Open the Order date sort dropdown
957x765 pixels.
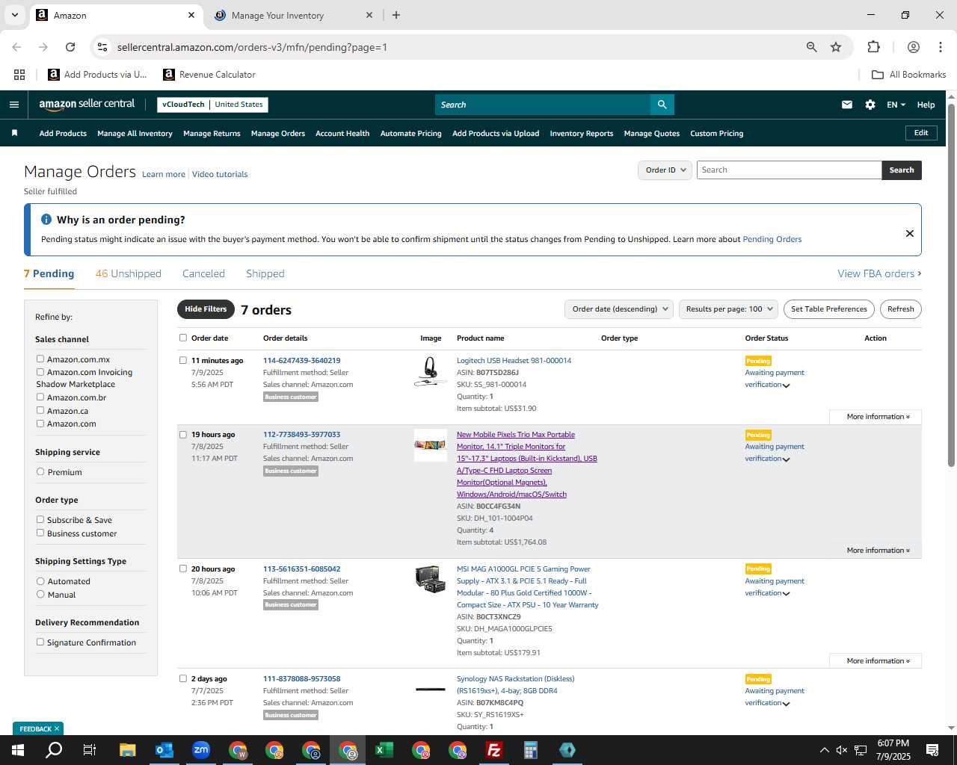point(619,309)
